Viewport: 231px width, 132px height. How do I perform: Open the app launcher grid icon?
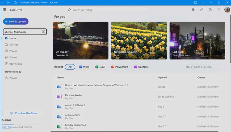point(4,10)
